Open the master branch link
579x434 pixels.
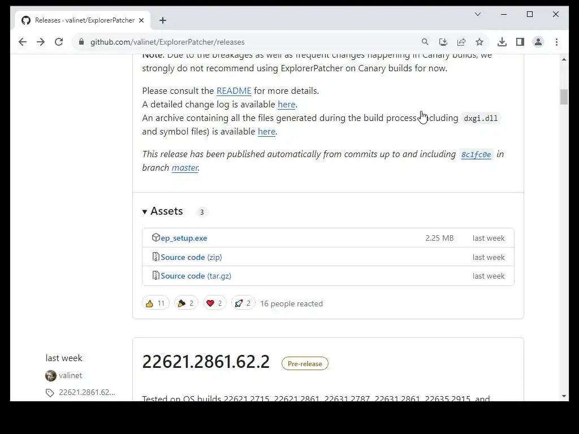pos(185,167)
